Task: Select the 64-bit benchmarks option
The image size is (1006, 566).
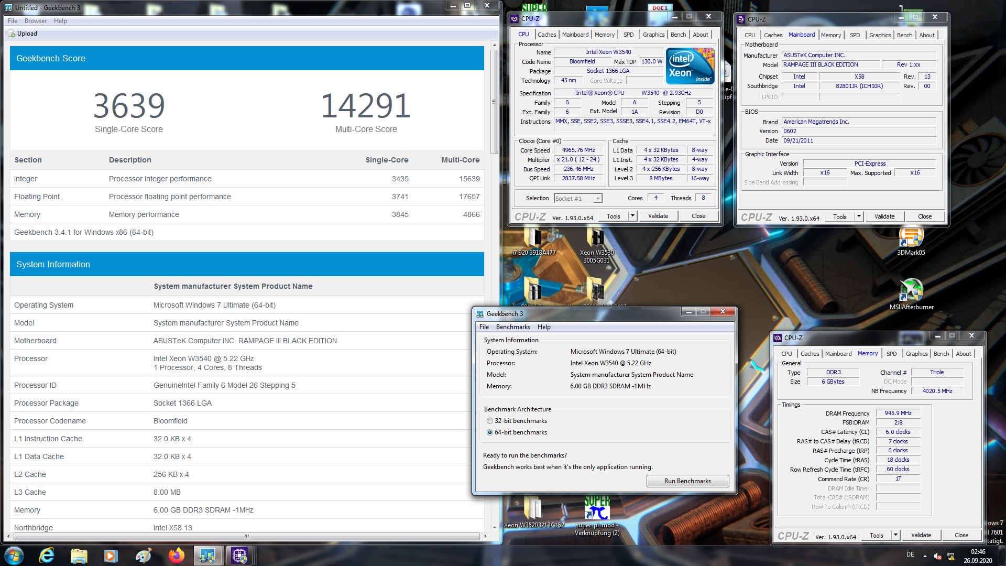Action: (490, 432)
